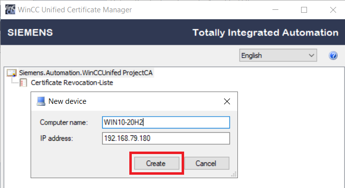Focus the Computer name input field
The image size is (345, 188).
click(166, 122)
